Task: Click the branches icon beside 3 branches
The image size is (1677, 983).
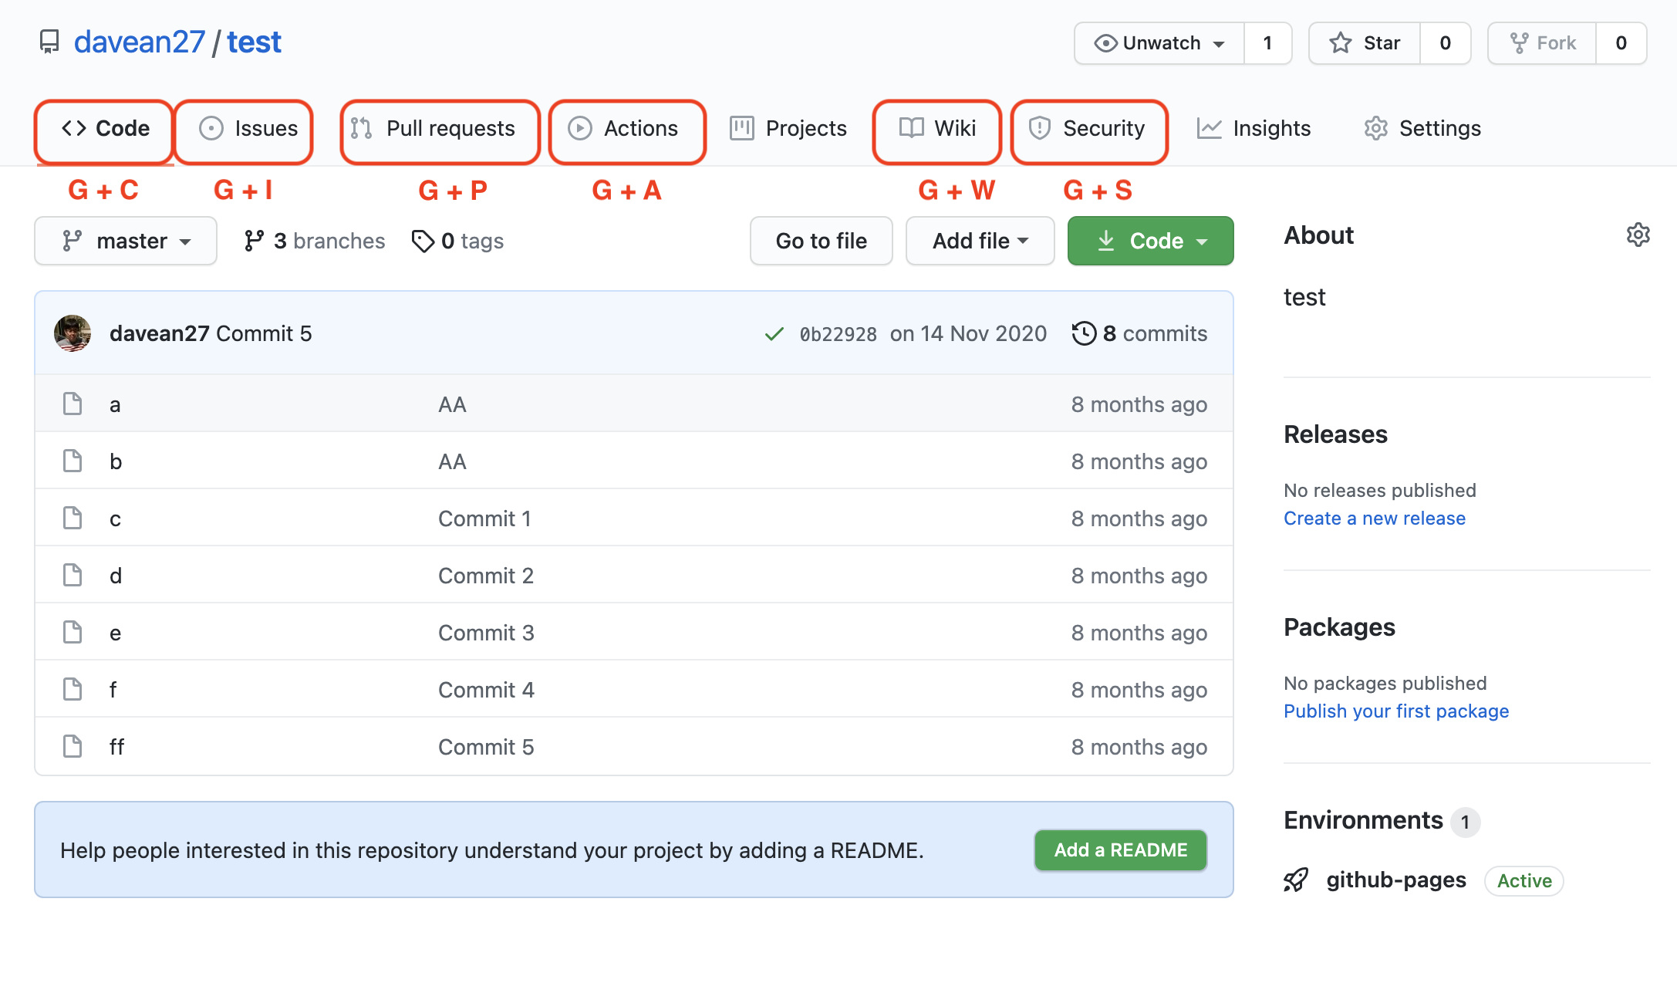Action: [254, 241]
